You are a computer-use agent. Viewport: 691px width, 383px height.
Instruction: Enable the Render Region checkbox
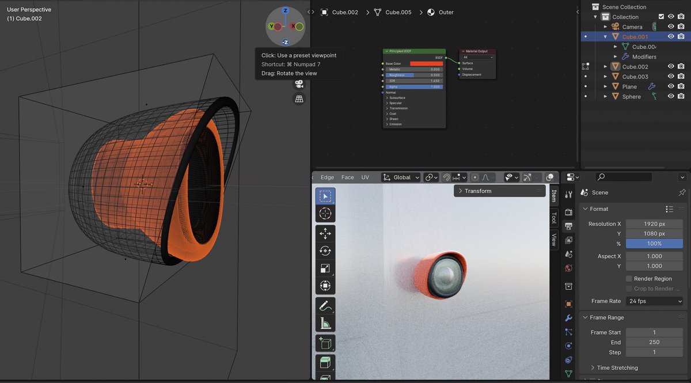(x=629, y=279)
